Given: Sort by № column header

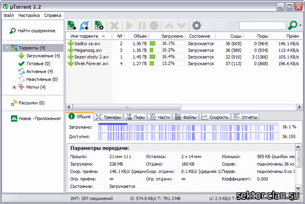Looking at the screenshot, I should click(x=120, y=36).
